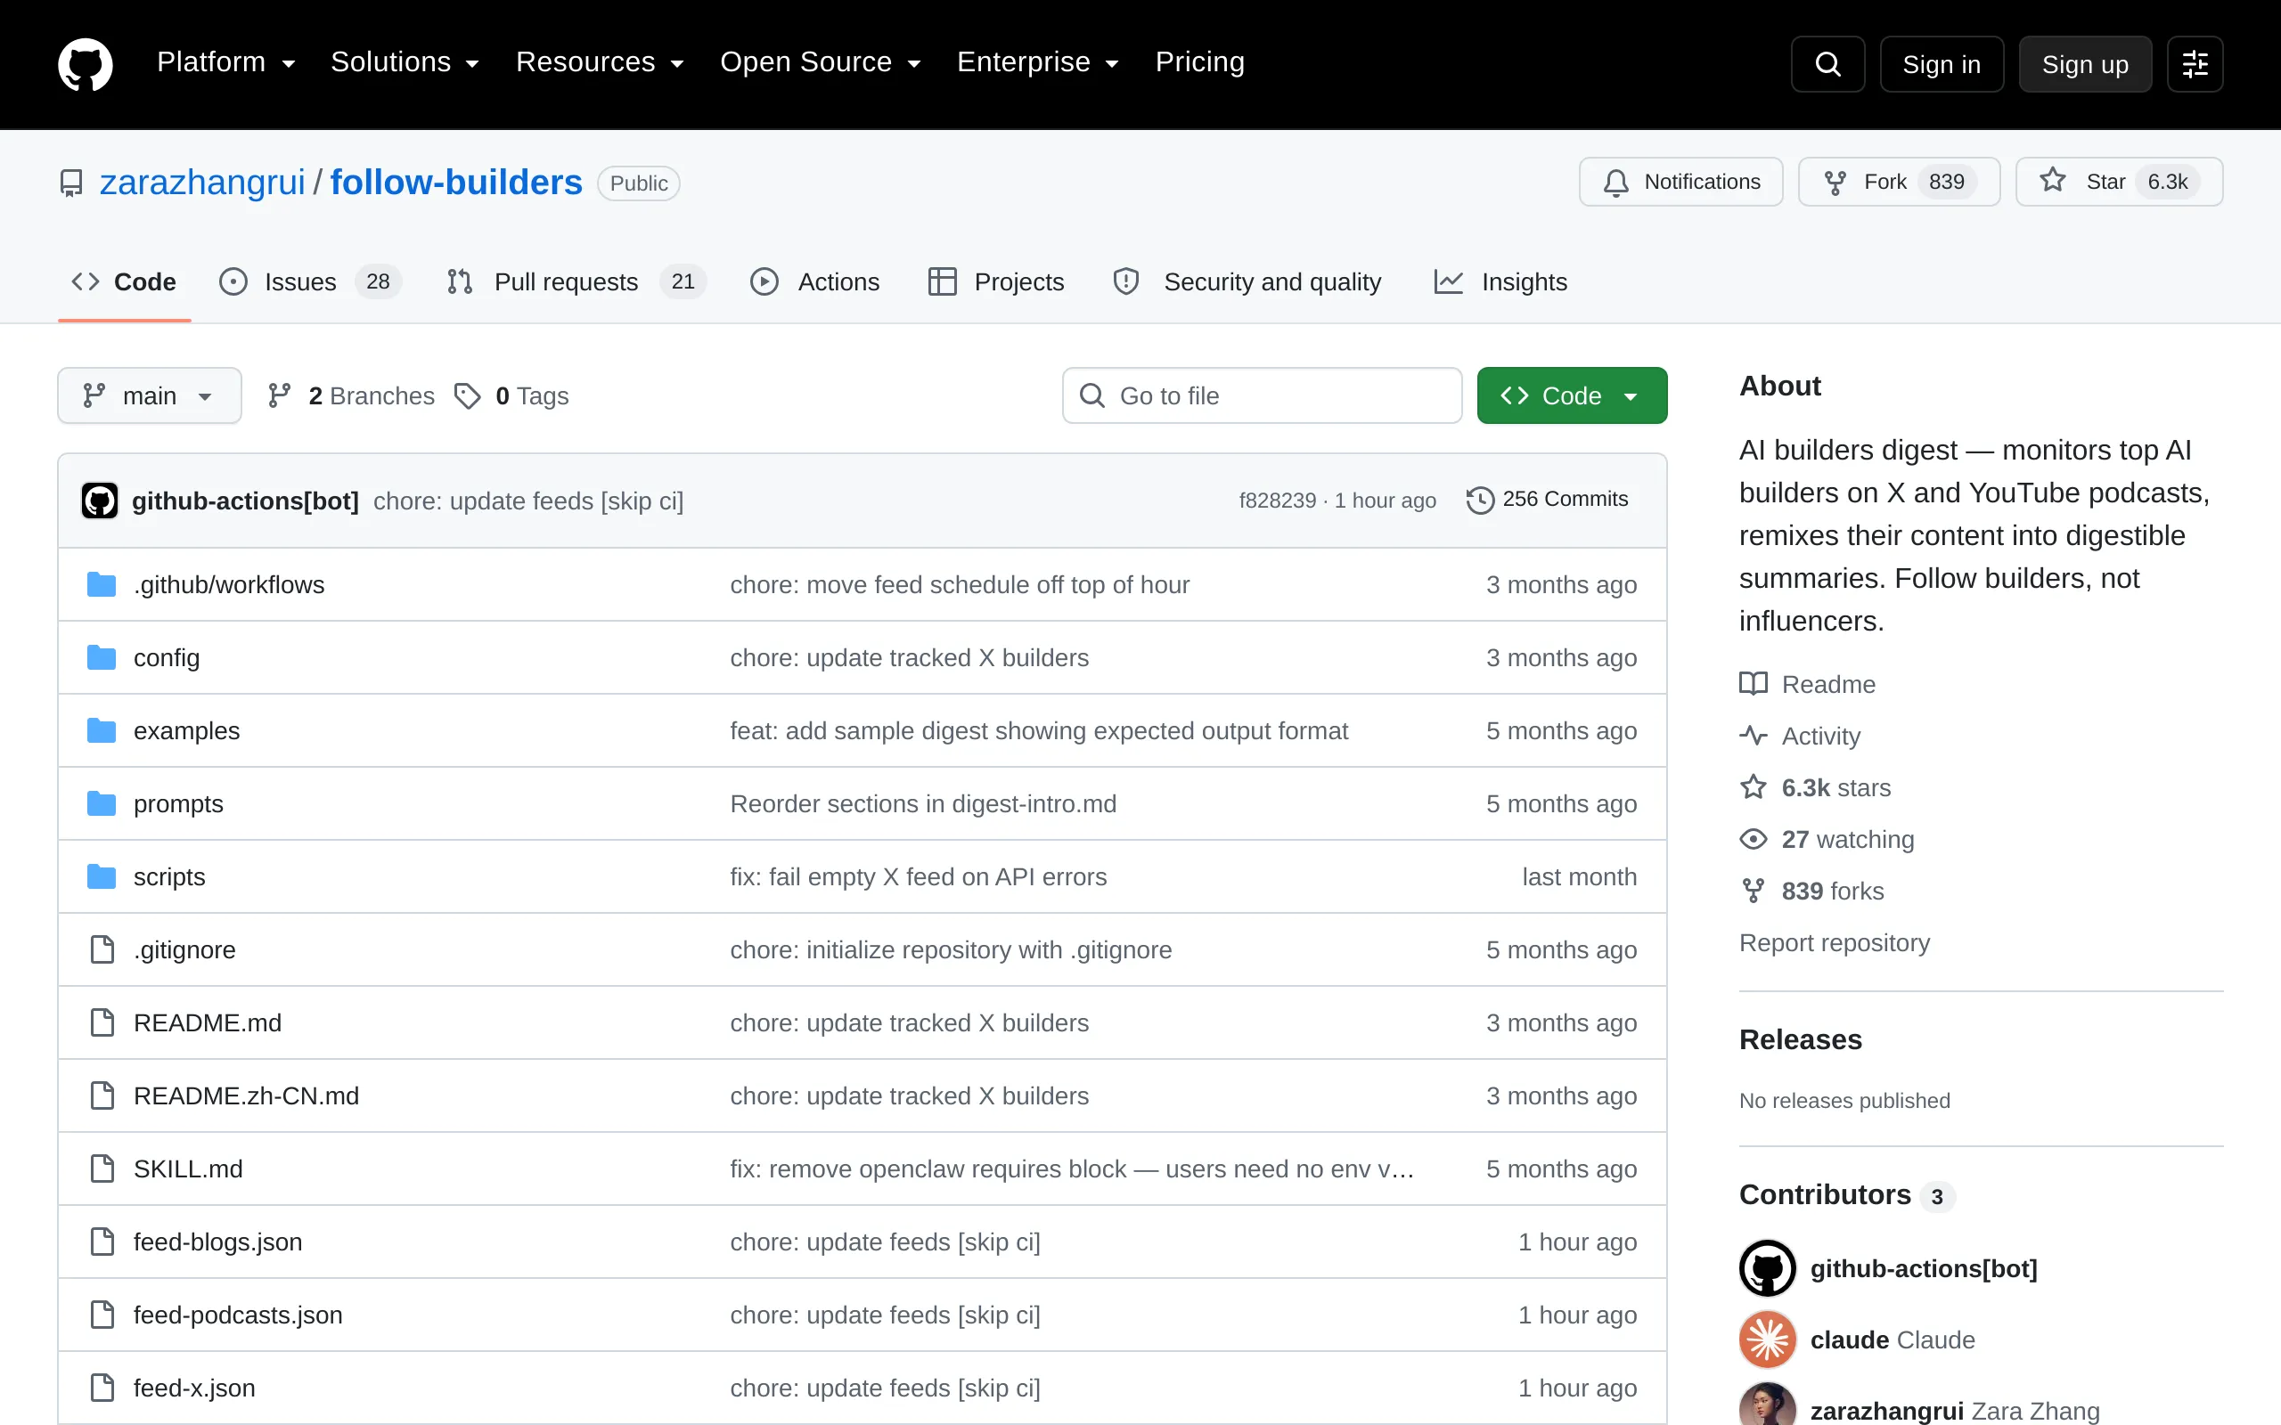Open the Report repository link
Image resolution: width=2281 pixels, height=1425 pixels.
(1835, 942)
